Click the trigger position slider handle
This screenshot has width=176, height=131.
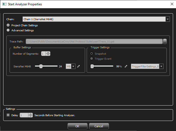point(92,66)
